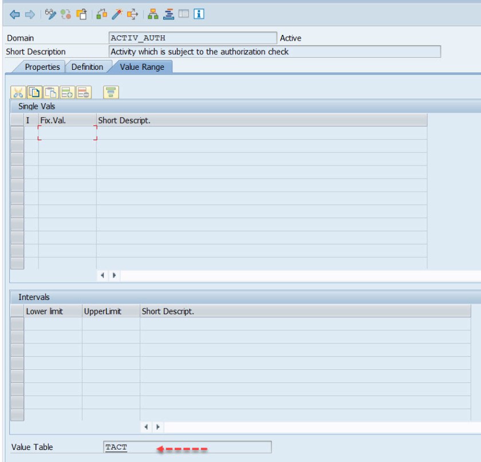
Task: Click the green filter/sort icon
Action: 111,92
